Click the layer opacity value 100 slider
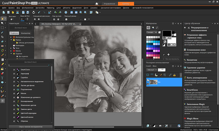 coord(161,70)
